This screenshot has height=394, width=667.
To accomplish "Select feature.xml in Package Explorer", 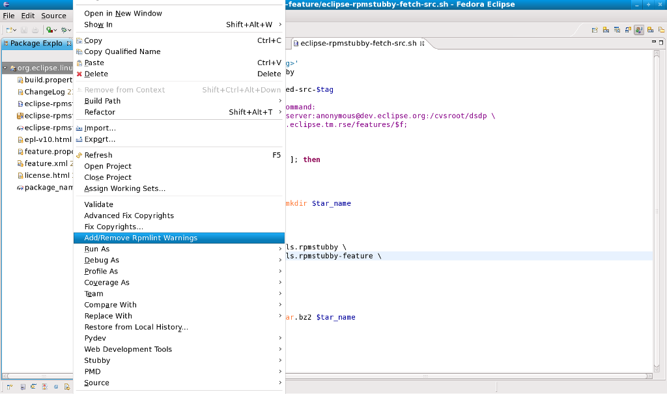I will click(x=45, y=163).
